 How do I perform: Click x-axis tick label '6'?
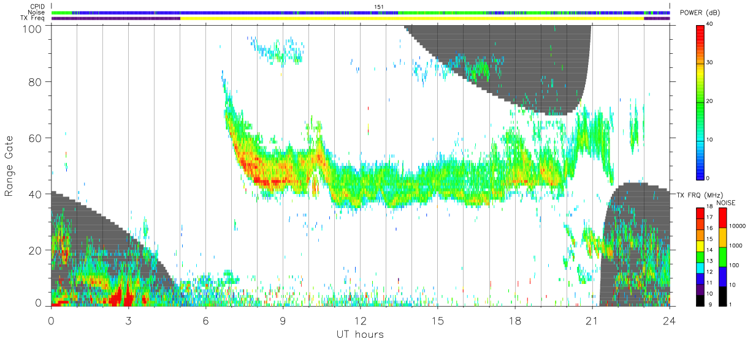(205, 320)
